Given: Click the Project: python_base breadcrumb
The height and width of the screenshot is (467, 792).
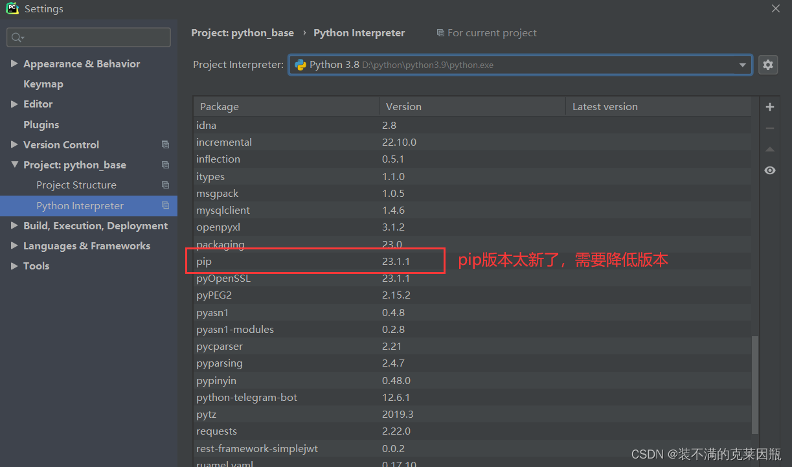Looking at the screenshot, I should 242,32.
